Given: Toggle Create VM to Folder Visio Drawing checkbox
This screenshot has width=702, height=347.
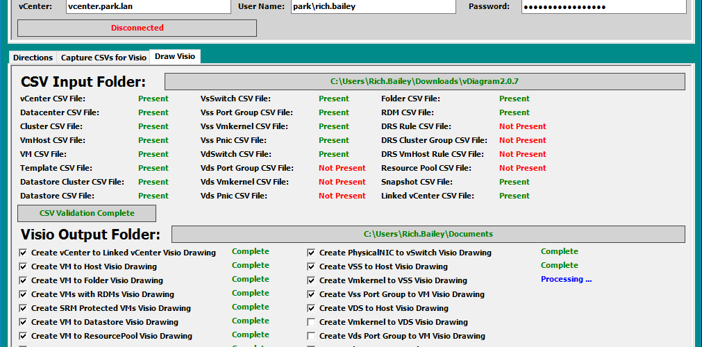Looking at the screenshot, I should (x=24, y=280).
